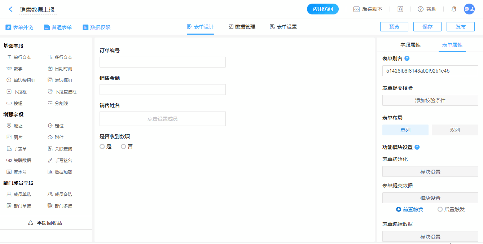
Task: Click the user avatar labeled 测试
Action: click(x=469, y=9)
